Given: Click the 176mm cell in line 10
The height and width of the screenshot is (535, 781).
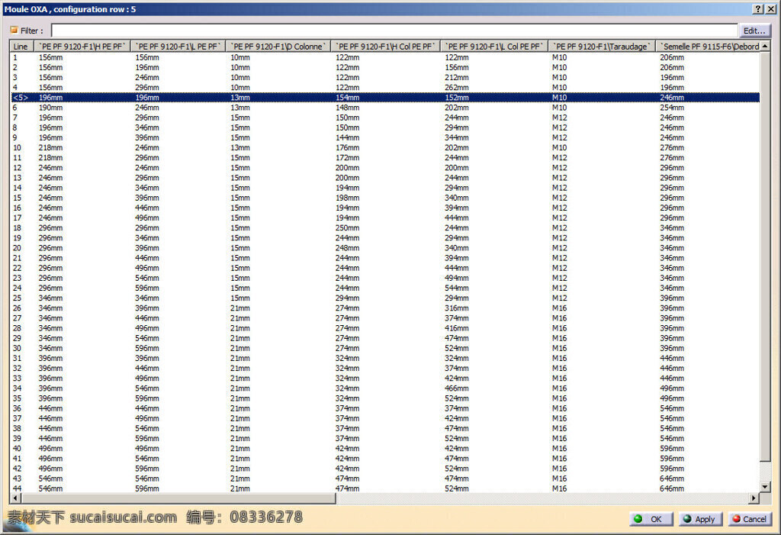Looking at the screenshot, I should [347, 147].
